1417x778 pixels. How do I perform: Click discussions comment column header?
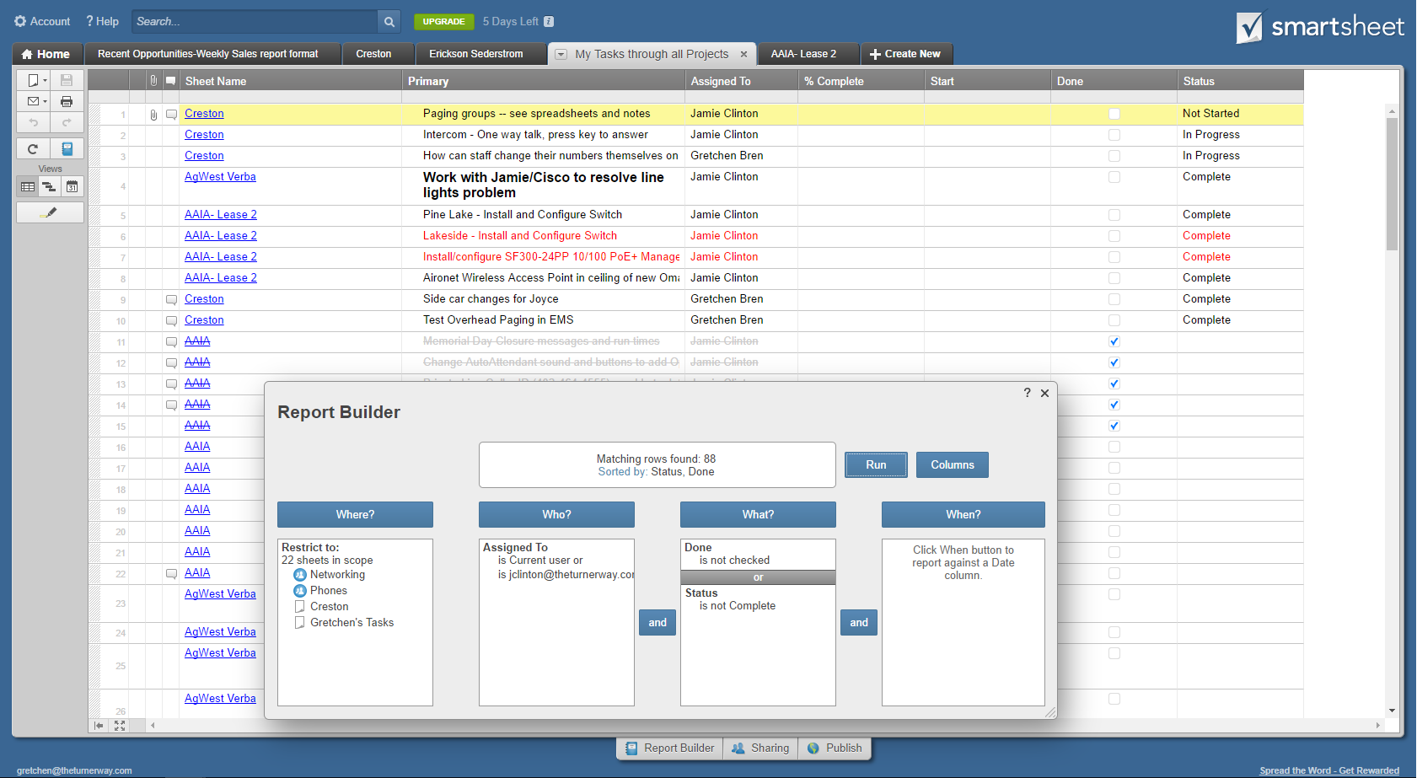click(x=170, y=81)
